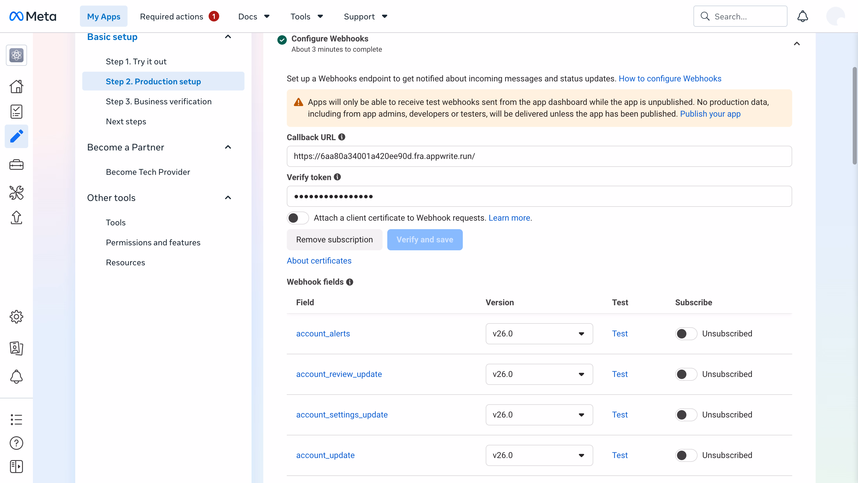Click Publish your app link
Viewport: 858px width, 483px height.
pyautogui.click(x=710, y=114)
